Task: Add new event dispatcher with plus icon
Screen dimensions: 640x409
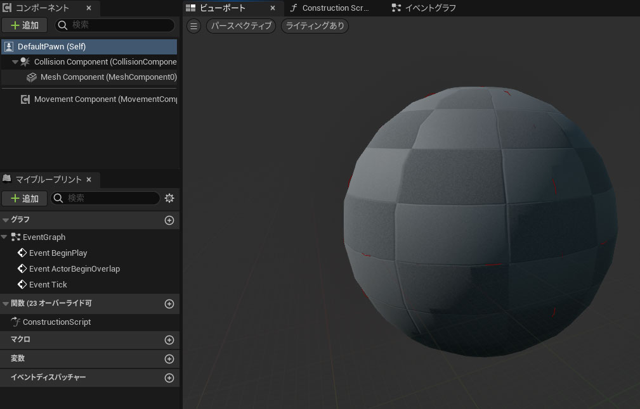Action: [169, 378]
